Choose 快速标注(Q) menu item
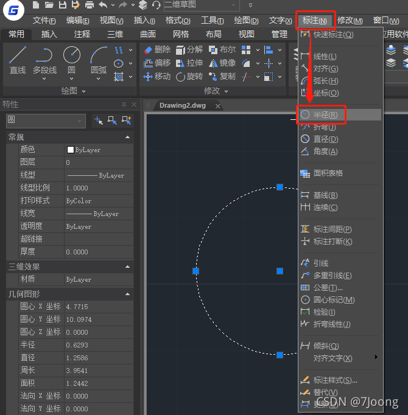The height and width of the screenshot is (415, 408). [x=340, y=35]
